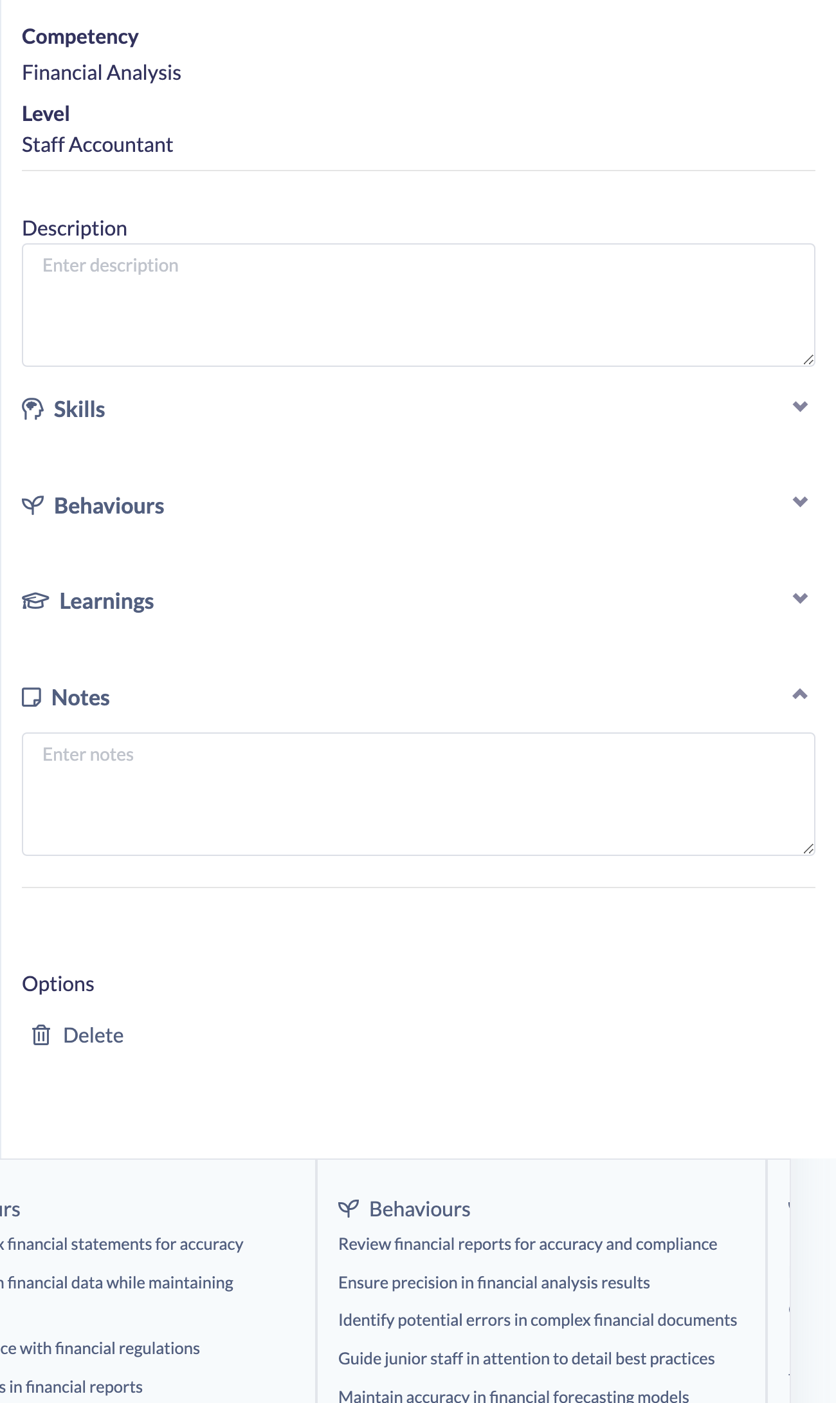
Task: Collapse the Notes section chevron
Action: [x=800, y=694]
